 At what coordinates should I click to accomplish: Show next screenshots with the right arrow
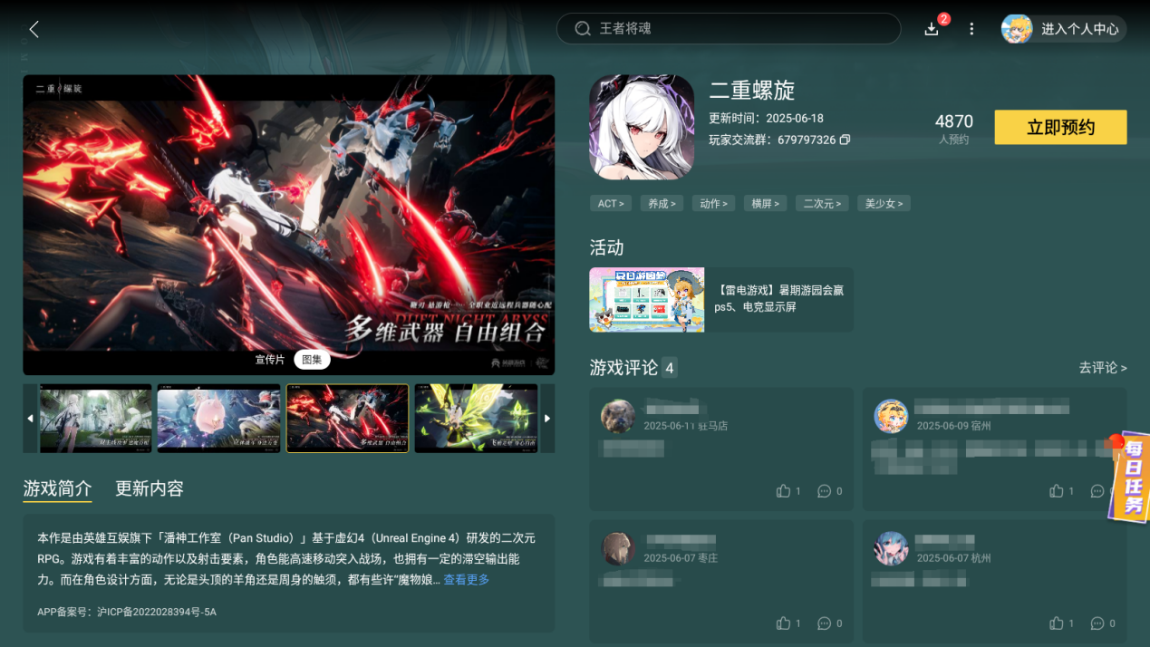[547, 419]
